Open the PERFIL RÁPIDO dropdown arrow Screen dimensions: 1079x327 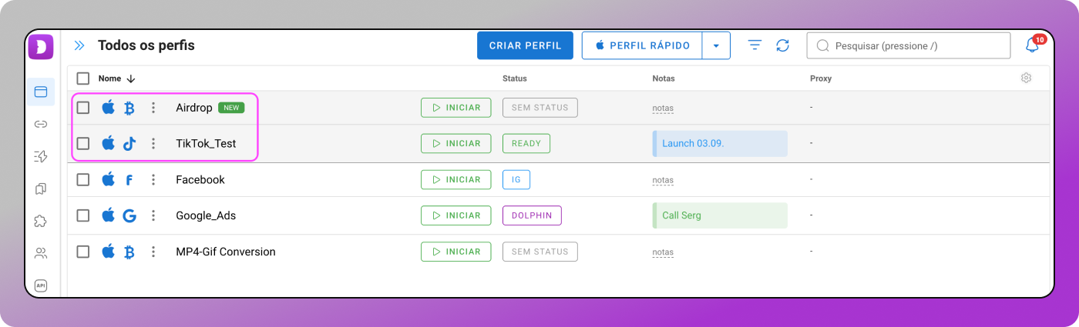pyautogui.click(x=716, y=45)
